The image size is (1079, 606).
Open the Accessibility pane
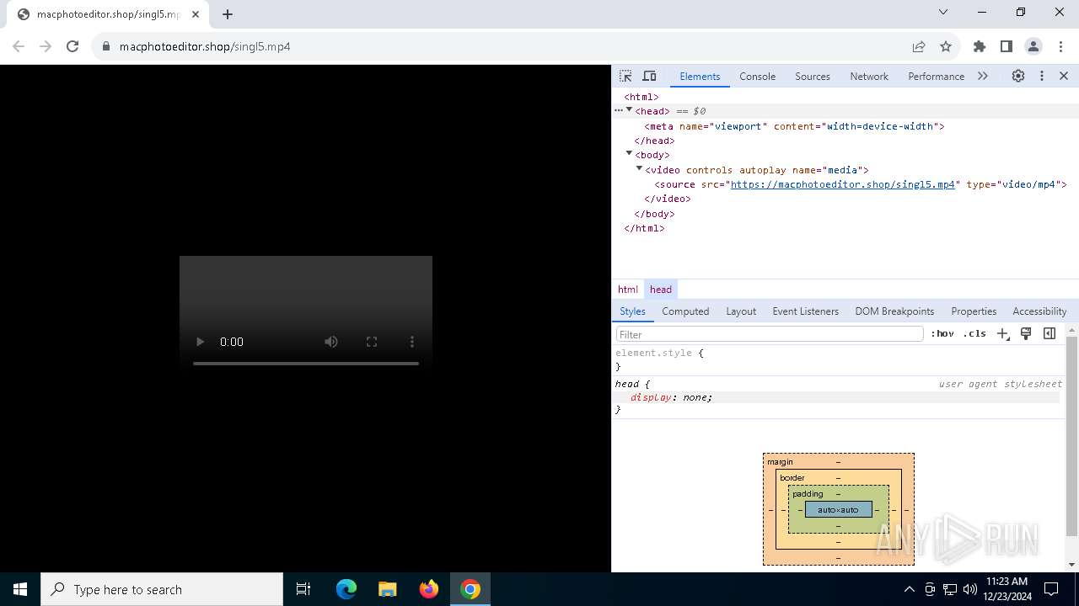point(1039,311)
